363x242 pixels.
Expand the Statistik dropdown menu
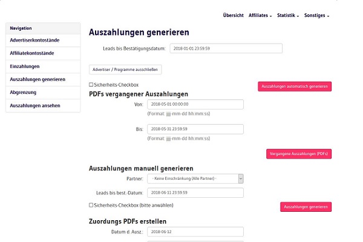pyautogui.click(x=289, y=15)
